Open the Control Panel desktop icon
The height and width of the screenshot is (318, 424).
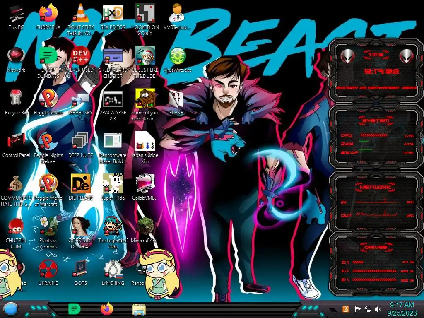(x=16, y=145)
